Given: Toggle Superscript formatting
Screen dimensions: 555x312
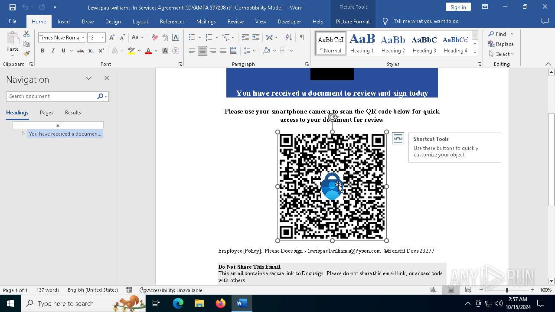Looking at the screenshot, I should point(101,51).
